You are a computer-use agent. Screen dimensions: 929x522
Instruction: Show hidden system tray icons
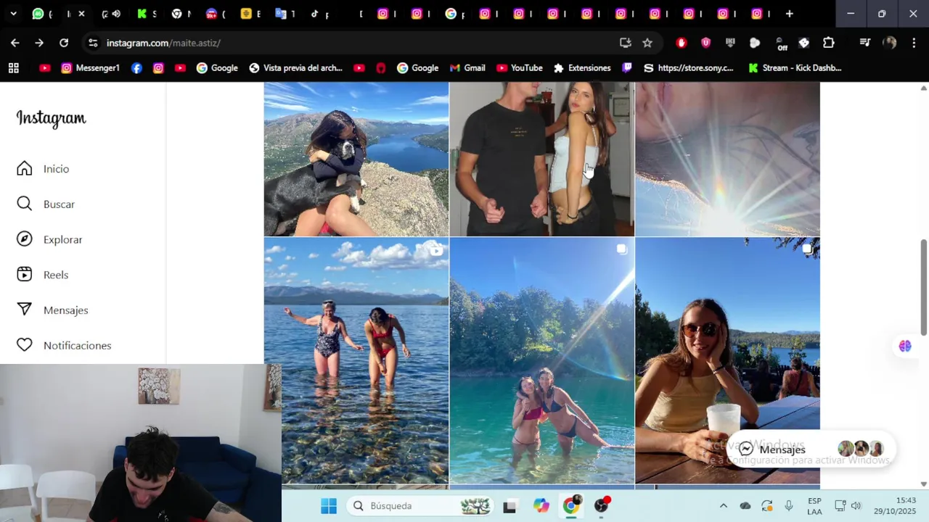(x=723, y=506)
